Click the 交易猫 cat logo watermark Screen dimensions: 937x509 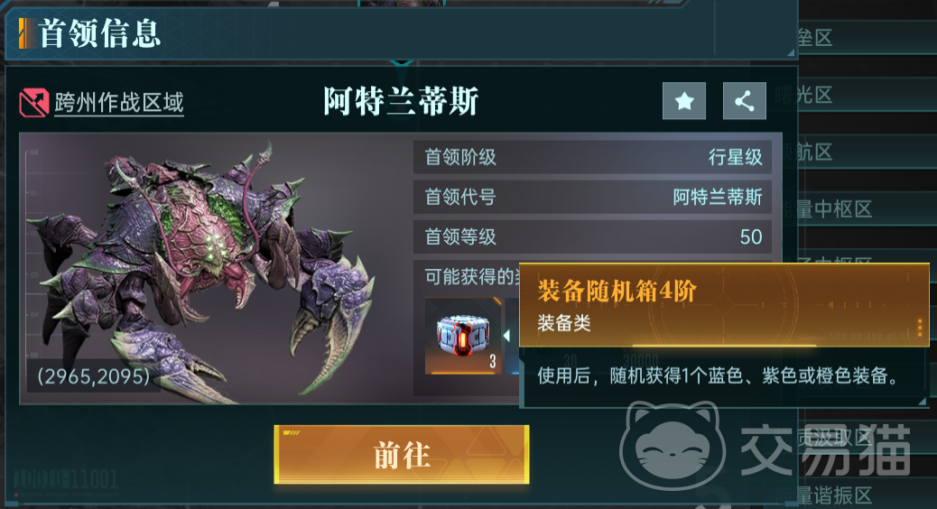[x=673, y=445]
